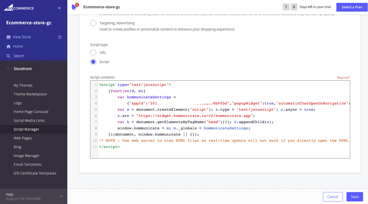The width and height of the screenshot is (368, 204).
Task: Click the kommunicateSettings variable on line 3
Action: [x=149, y=97]
